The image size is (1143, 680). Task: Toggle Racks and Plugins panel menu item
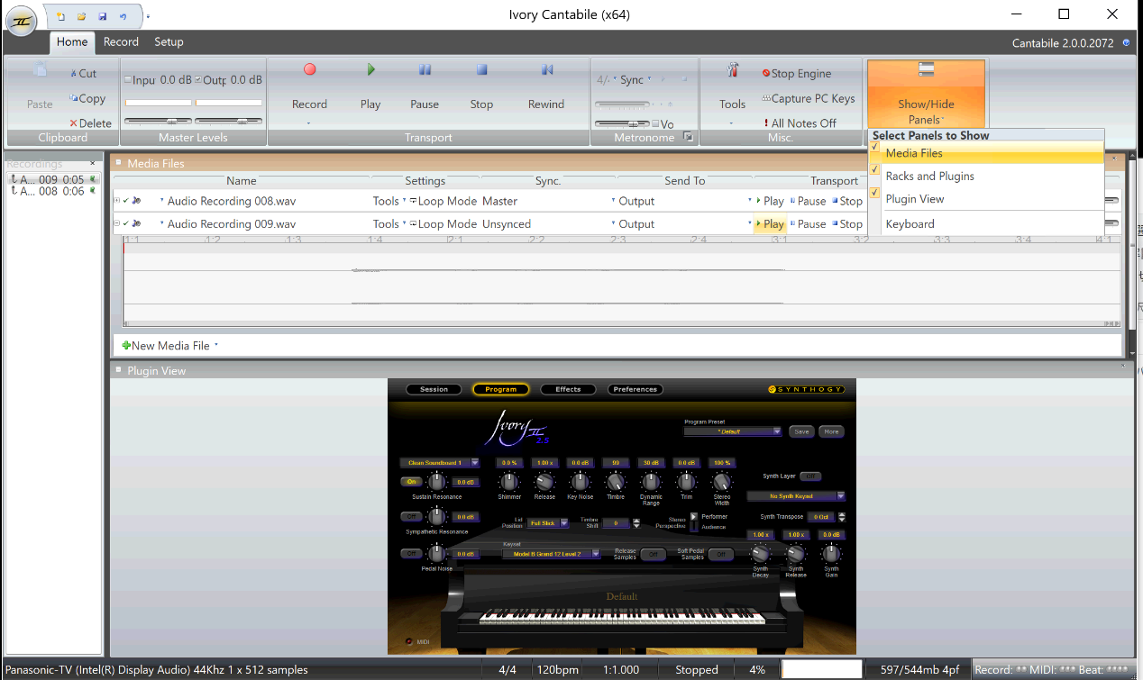point(986,177)
